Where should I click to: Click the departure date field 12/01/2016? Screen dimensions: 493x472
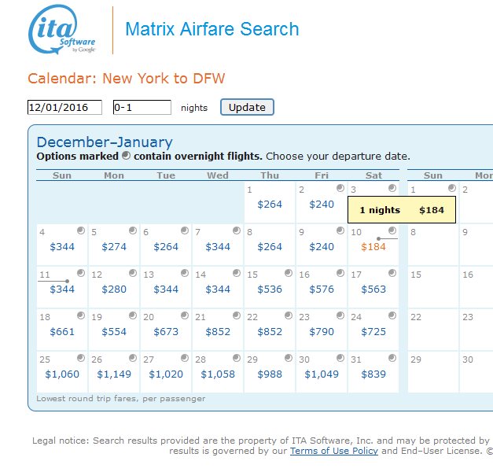(64, 107)
